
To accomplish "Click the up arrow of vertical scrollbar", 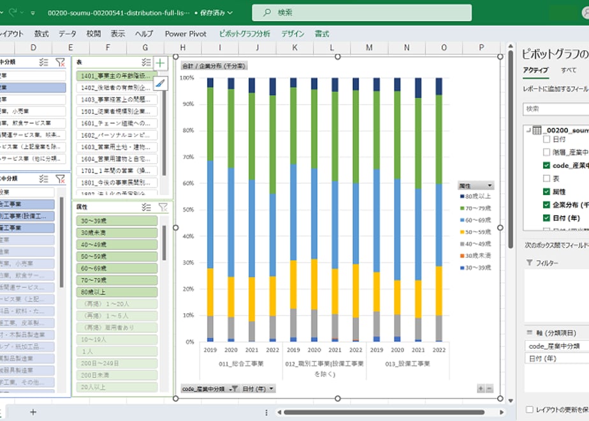I will 511,46.
